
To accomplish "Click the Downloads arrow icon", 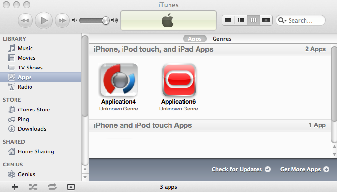I will [x=12, y=129].
